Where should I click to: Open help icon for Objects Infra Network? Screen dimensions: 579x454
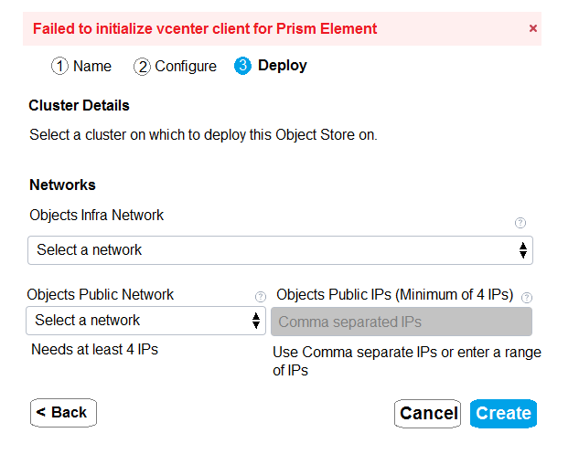(520, 222)
